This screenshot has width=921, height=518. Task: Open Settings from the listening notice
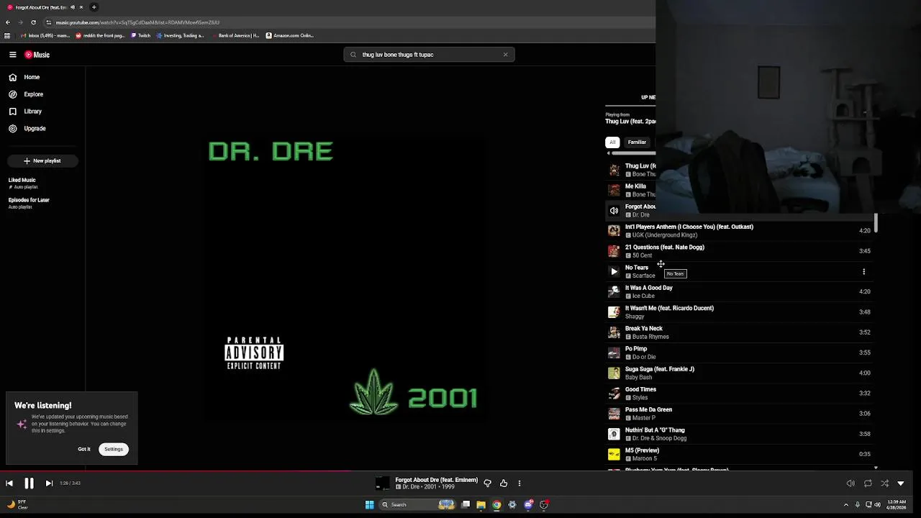[114, 449]
